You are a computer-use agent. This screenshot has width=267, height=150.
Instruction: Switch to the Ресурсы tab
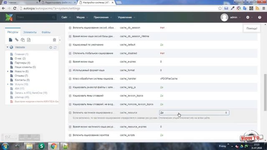[13, 32]
